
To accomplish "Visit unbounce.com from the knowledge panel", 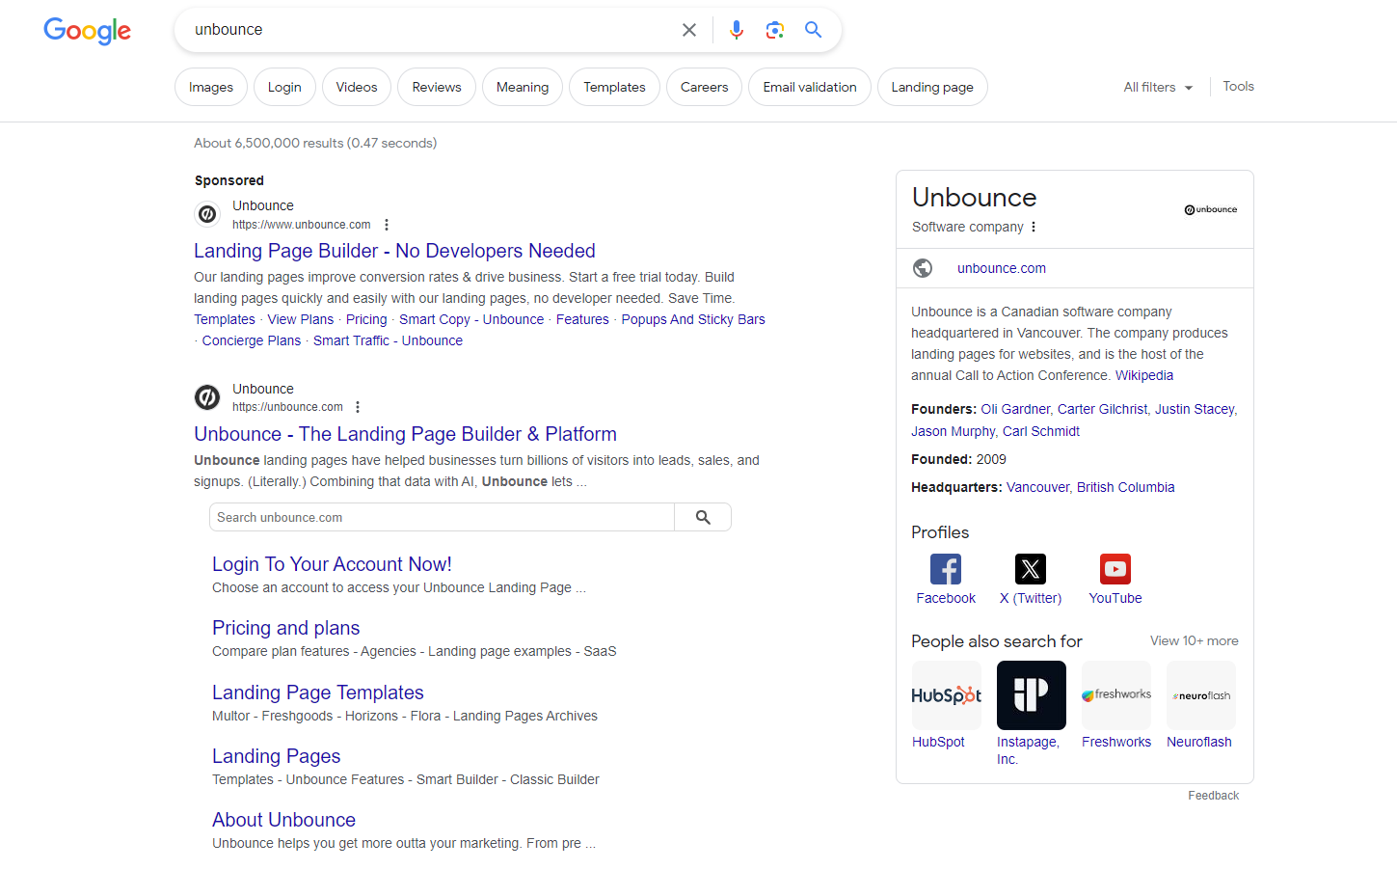I will click(1002, 268).
